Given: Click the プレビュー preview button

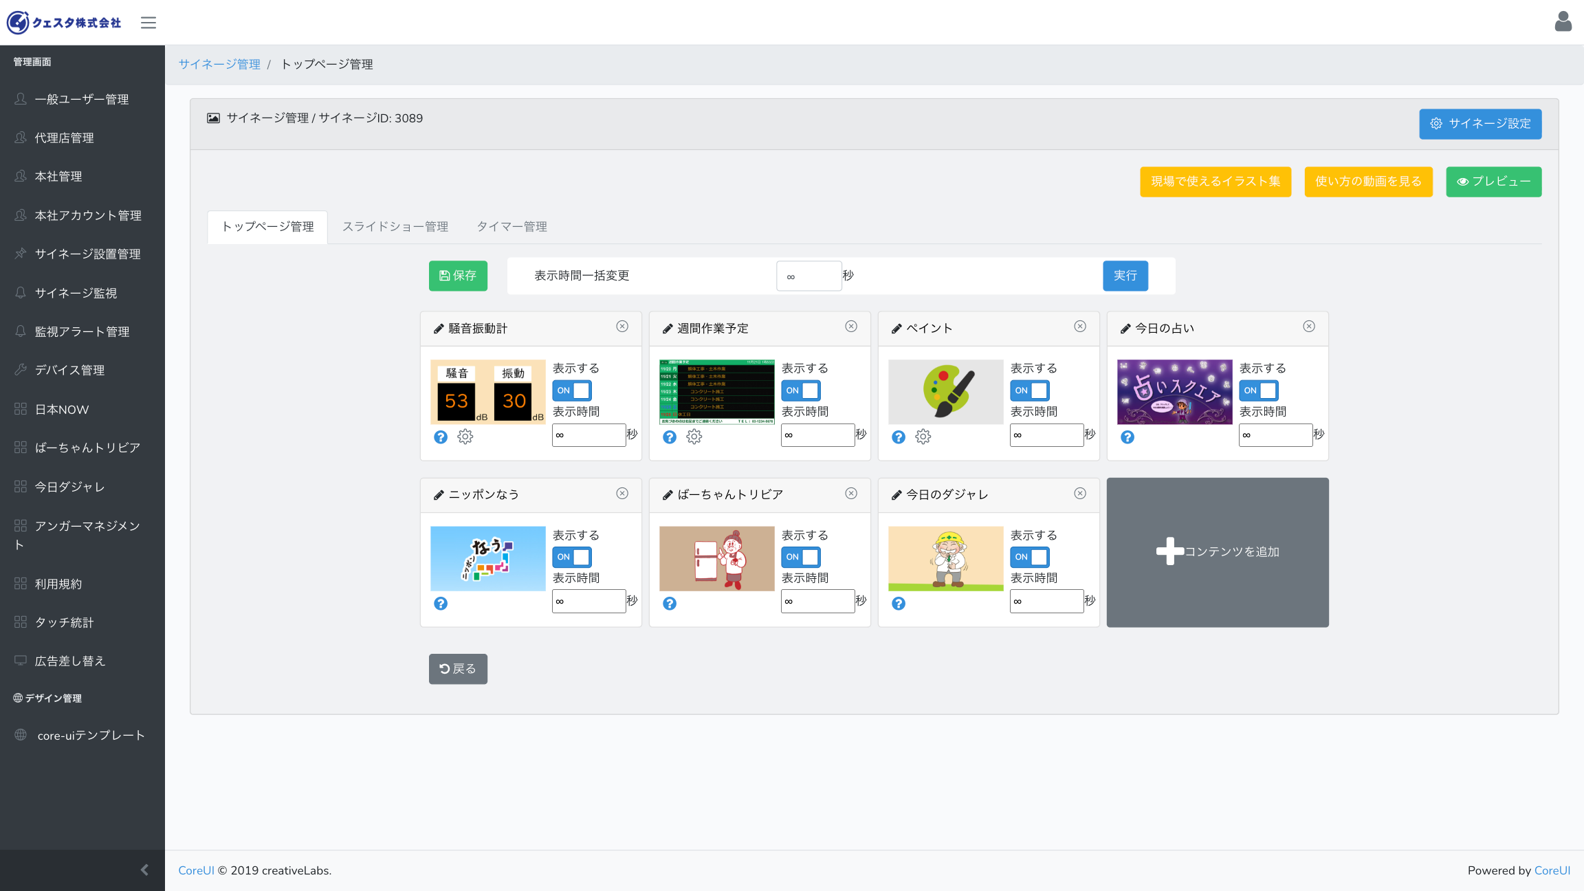Looking at the screenshot, I should [1493, 181].
